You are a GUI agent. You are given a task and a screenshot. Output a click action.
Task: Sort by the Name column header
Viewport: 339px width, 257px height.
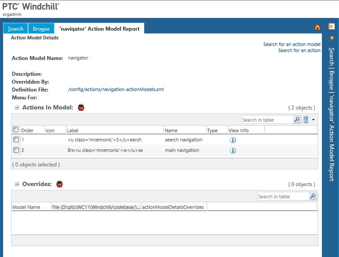[185, 130]
